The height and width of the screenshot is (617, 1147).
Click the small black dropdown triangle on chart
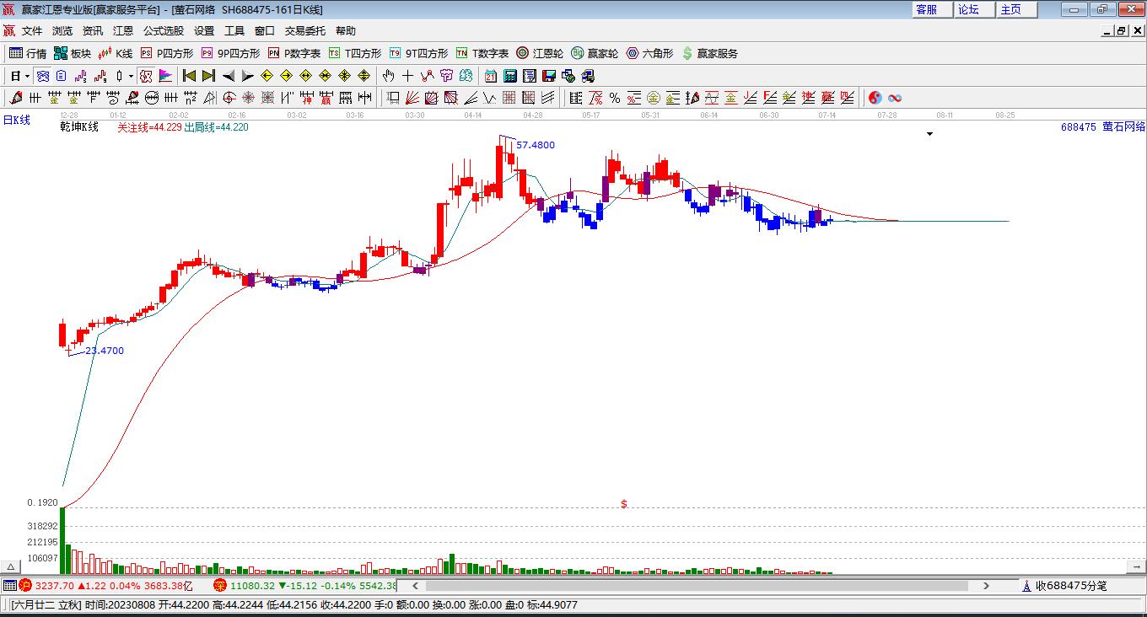(x=929, y=134)
